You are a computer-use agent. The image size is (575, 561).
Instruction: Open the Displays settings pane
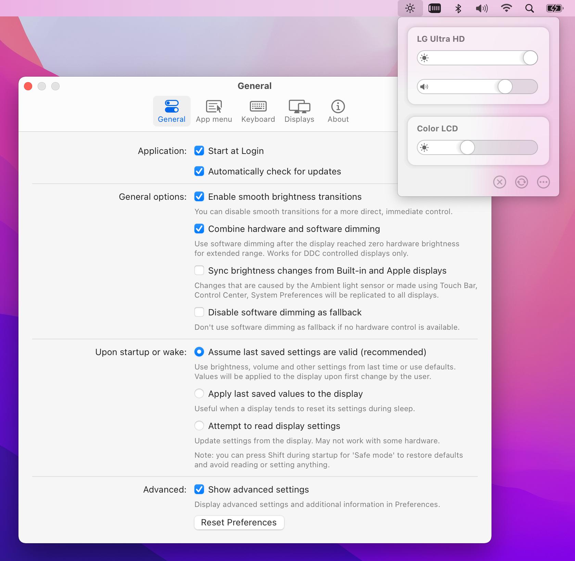(299, 111)
